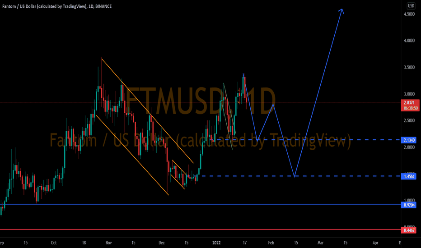Click the USD currency button
This screenshot has width=421, height=248.
tap(411, 5)
